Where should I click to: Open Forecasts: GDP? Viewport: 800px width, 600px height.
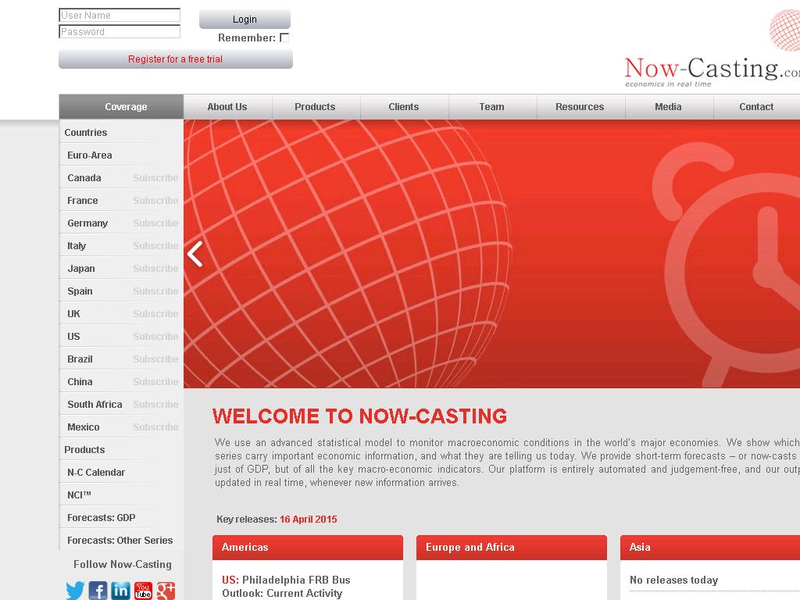pyautogui.click(x=102, y=518)
